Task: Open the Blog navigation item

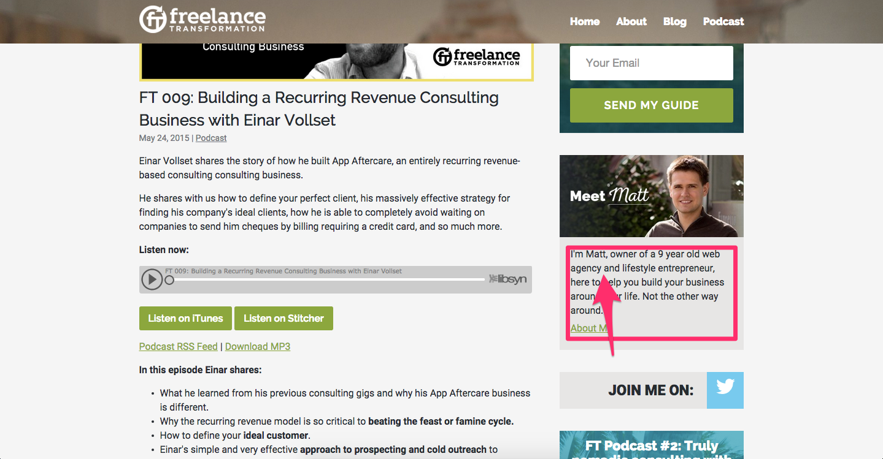Action: tap(675, 21)
